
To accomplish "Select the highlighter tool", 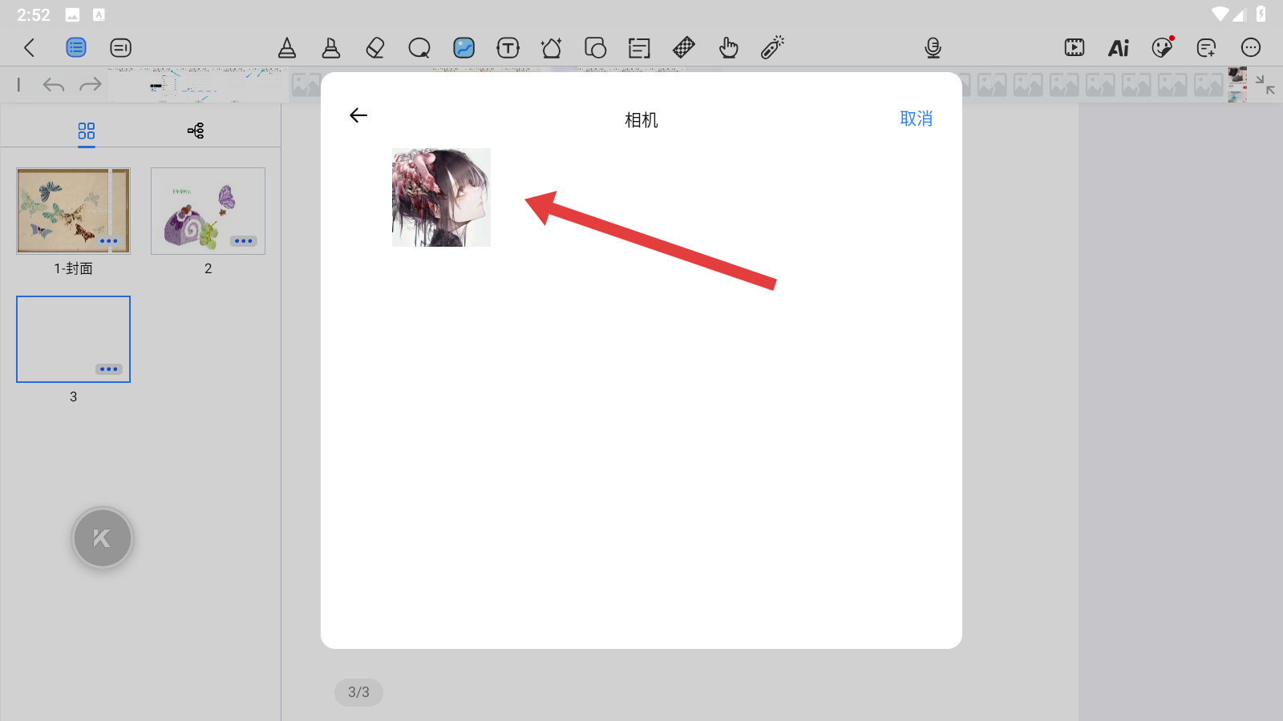I will (331, 48).
